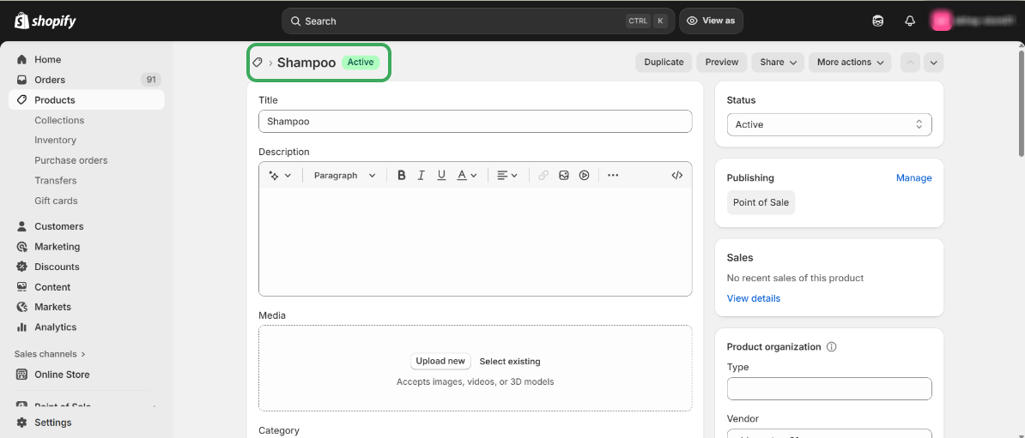The image size is (1025, 438).
Task: Click the three-dots more formatting options
Action: pos(613,176)
